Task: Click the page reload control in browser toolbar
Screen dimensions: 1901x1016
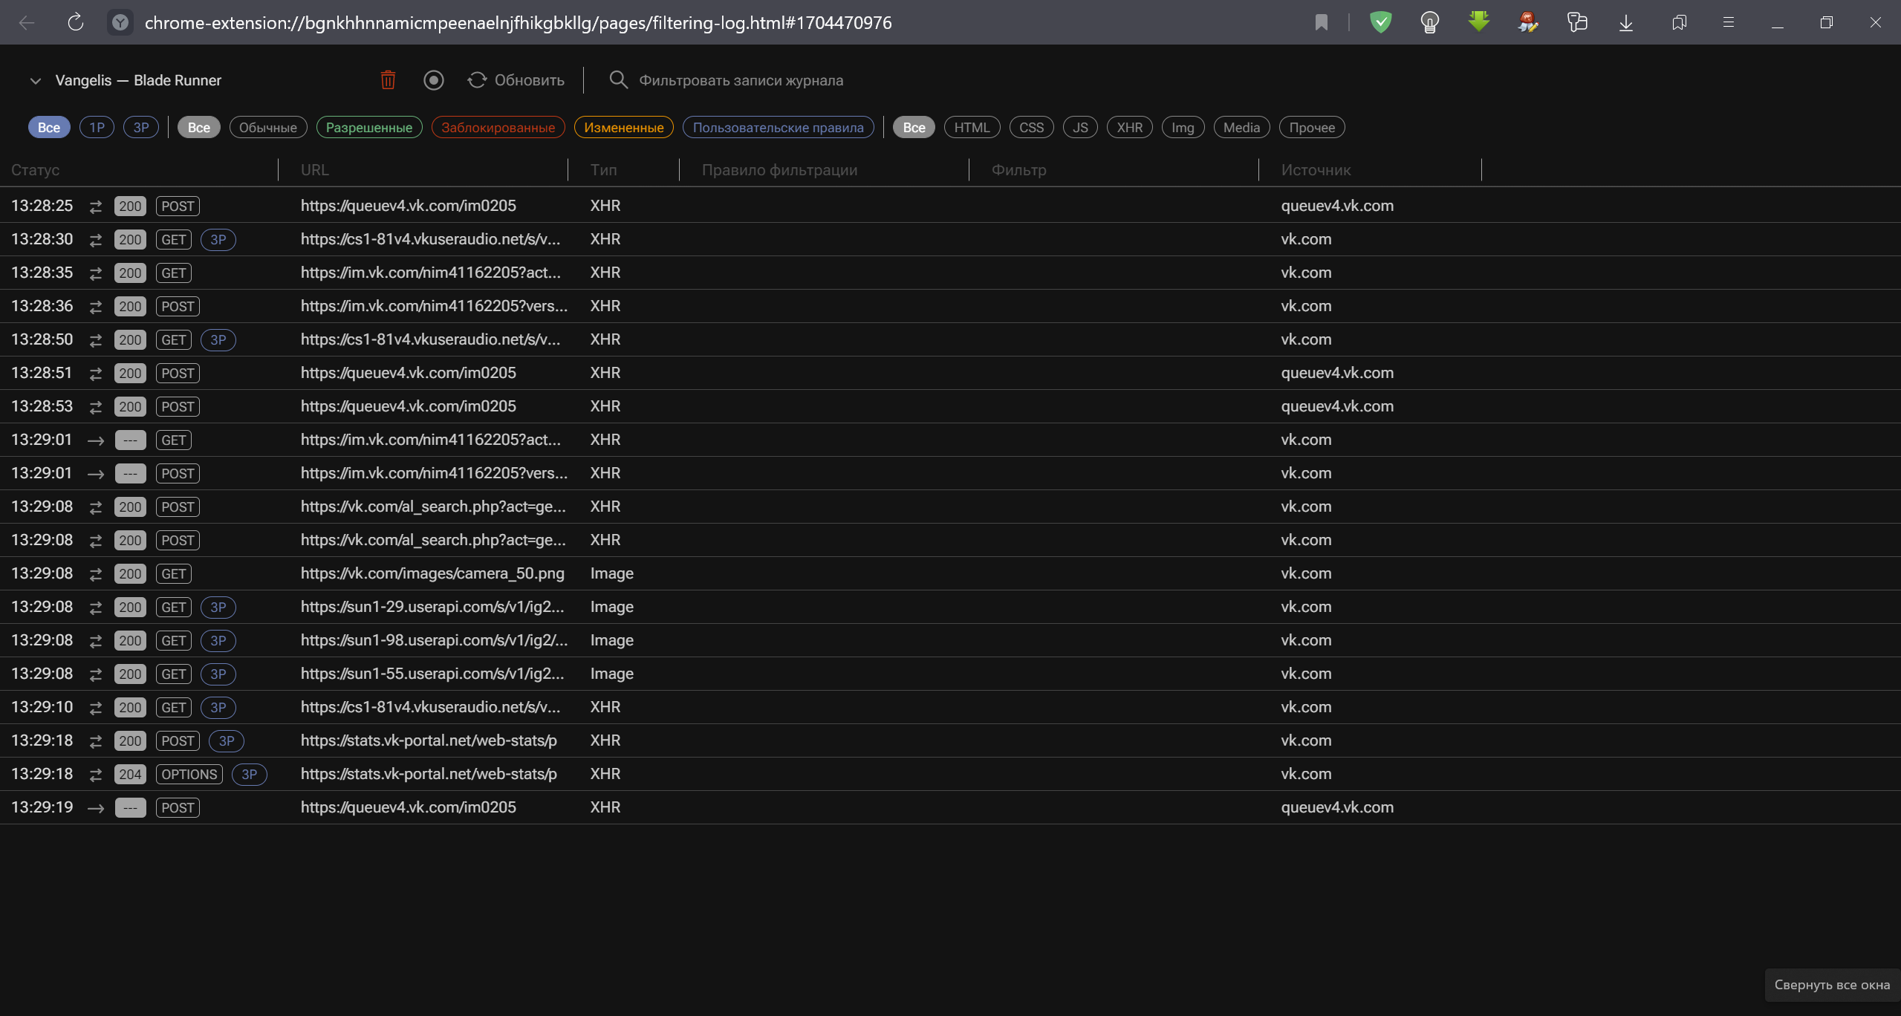Action: pyautogui.click(x=74, y=22)
